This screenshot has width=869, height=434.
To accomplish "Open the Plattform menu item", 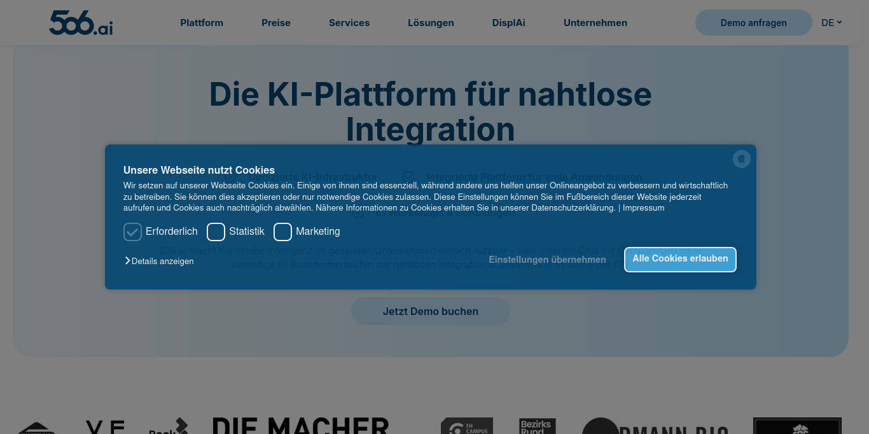I will pyautogui.click(x=202, y=23).
